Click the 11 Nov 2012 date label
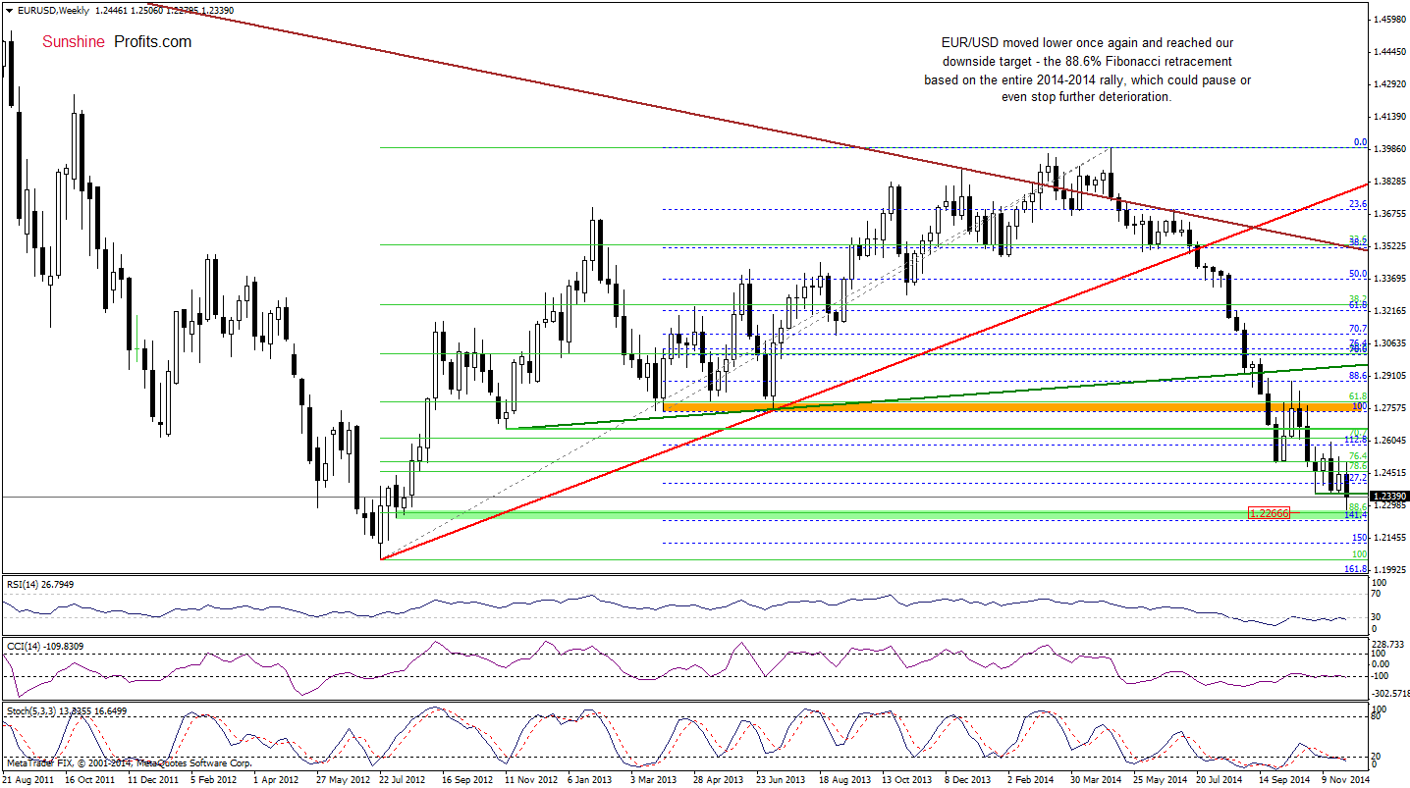 [x=533, y=779]
